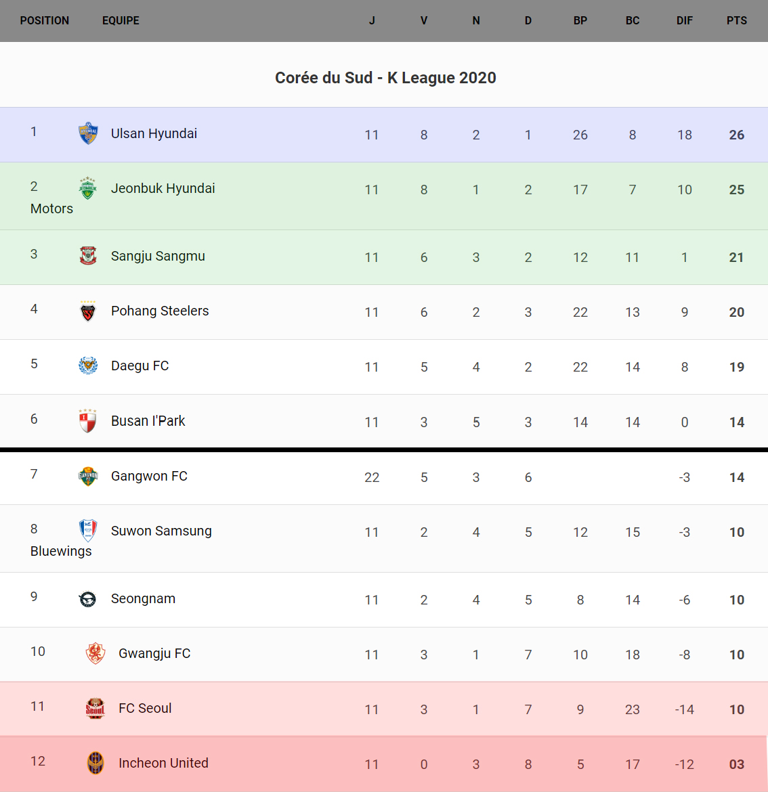Click the Gangwon FC club crest
Image resolution: width=768 pixels, height=792 pixels.
[88, 477]
